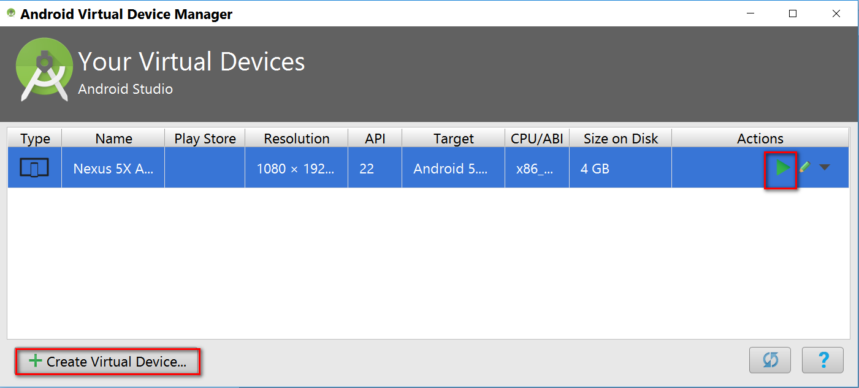Sort by the CPU/ABI column header
This screenshot has height=388, width=859.
[x=537, y=139]
